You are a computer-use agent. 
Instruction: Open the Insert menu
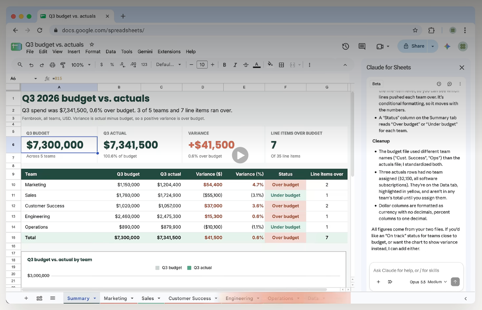pyautogui.click(x=74, y=51)
